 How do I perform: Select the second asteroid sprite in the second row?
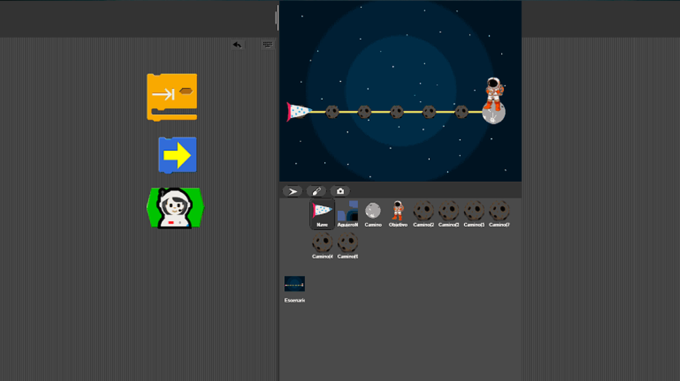point(347,244)
